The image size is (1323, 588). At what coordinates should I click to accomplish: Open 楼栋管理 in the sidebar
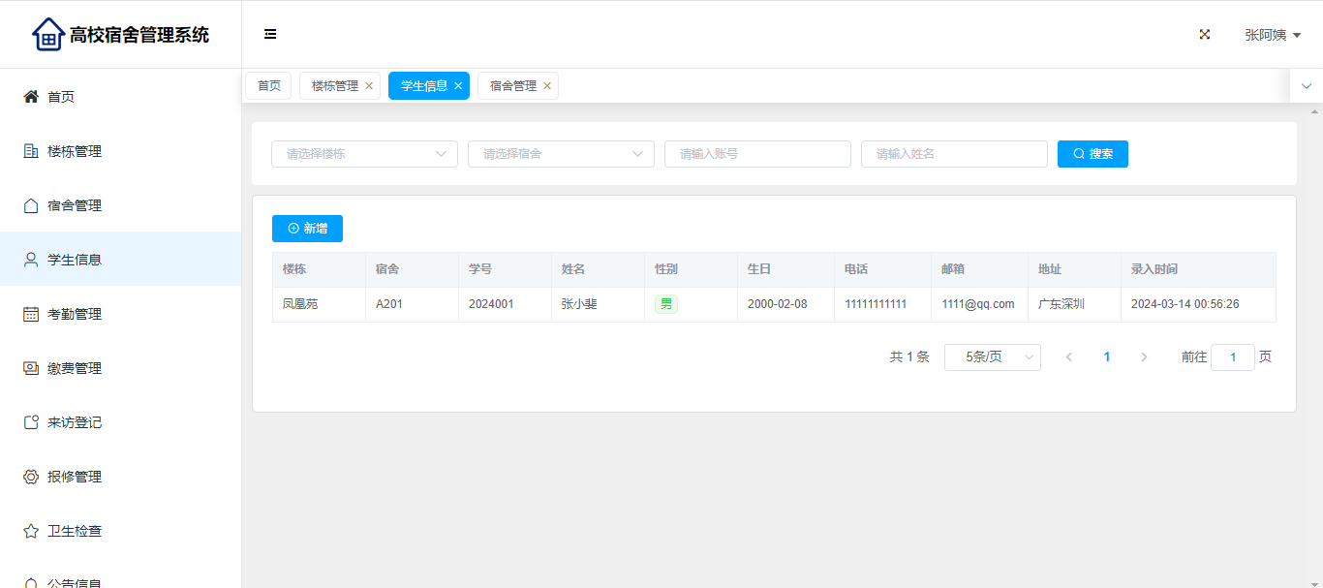(x=74, y=151)
